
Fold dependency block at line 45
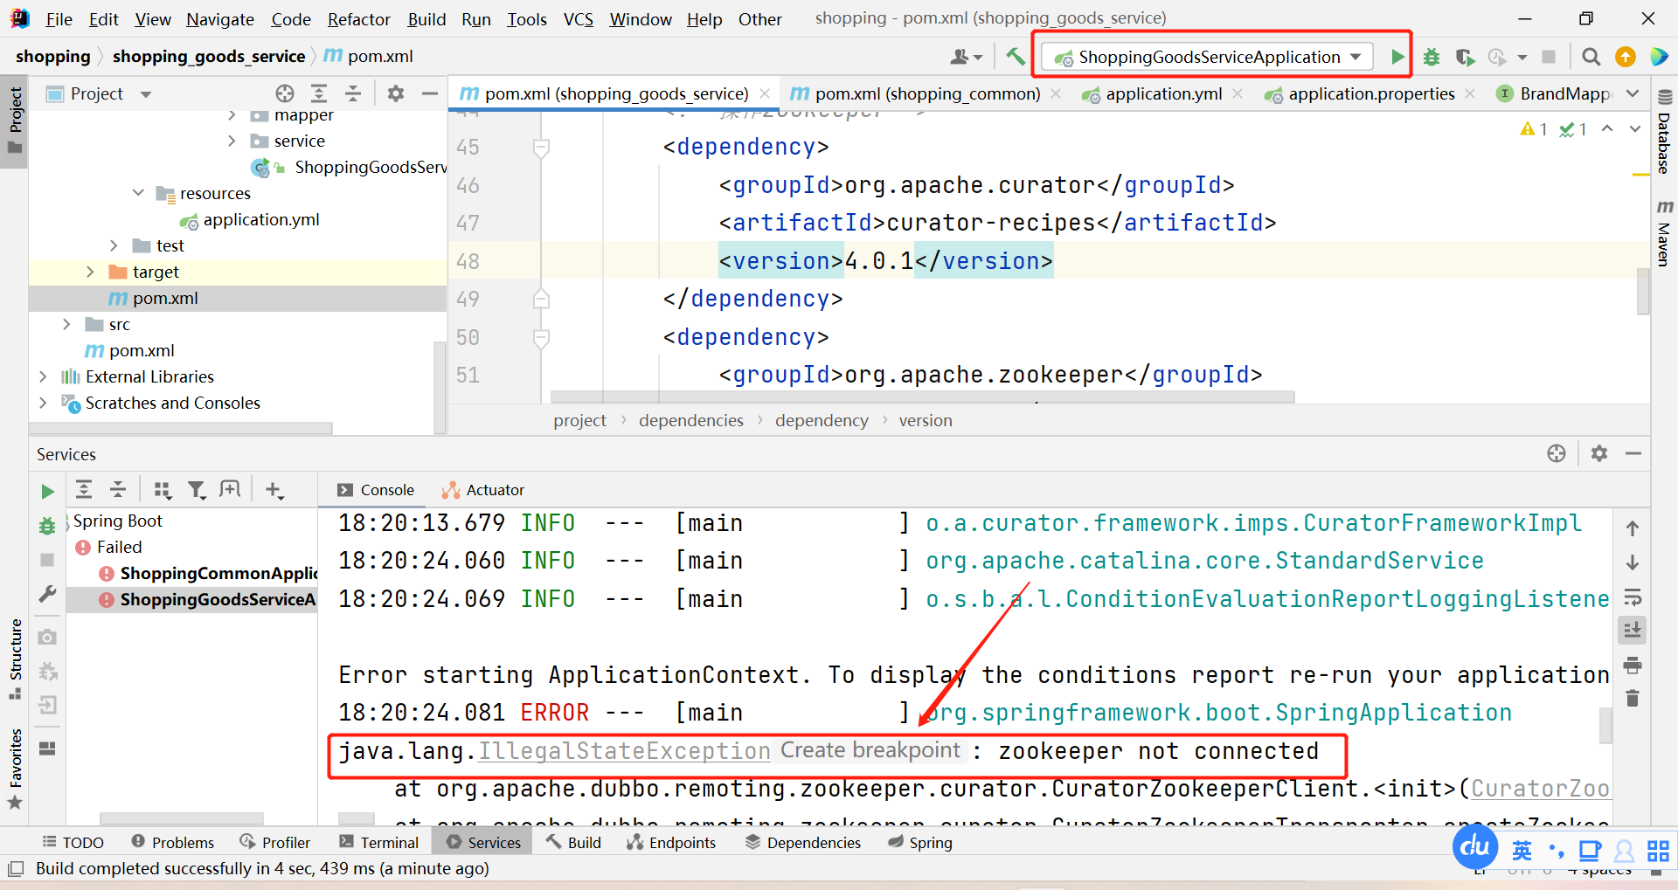[x=541, y=147]
